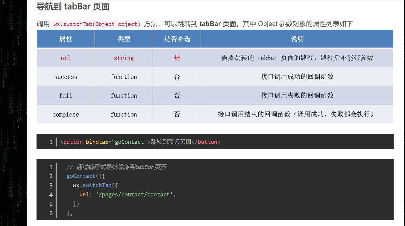Click the function type in the fail row
Screen dimensions: 405x226
coord(124,96)
